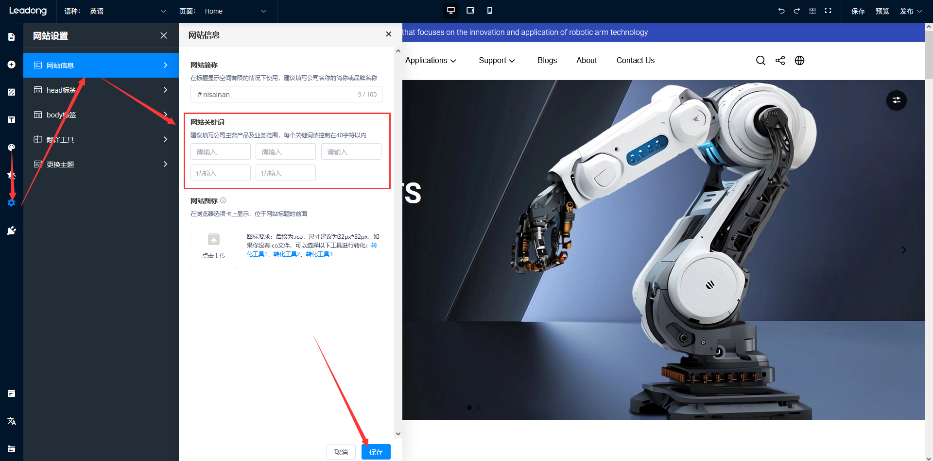This screenshot has height=461, width=933.
Task: Click the undo arrow icon
Action: point(781,11)
